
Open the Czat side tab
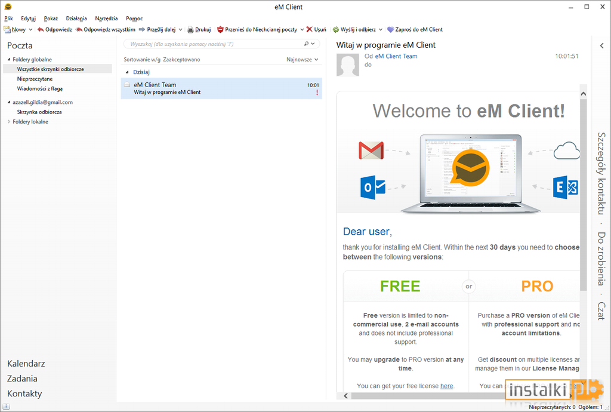(601, 311)
